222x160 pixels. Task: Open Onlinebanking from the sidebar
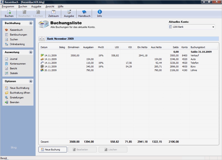(17, 44)
